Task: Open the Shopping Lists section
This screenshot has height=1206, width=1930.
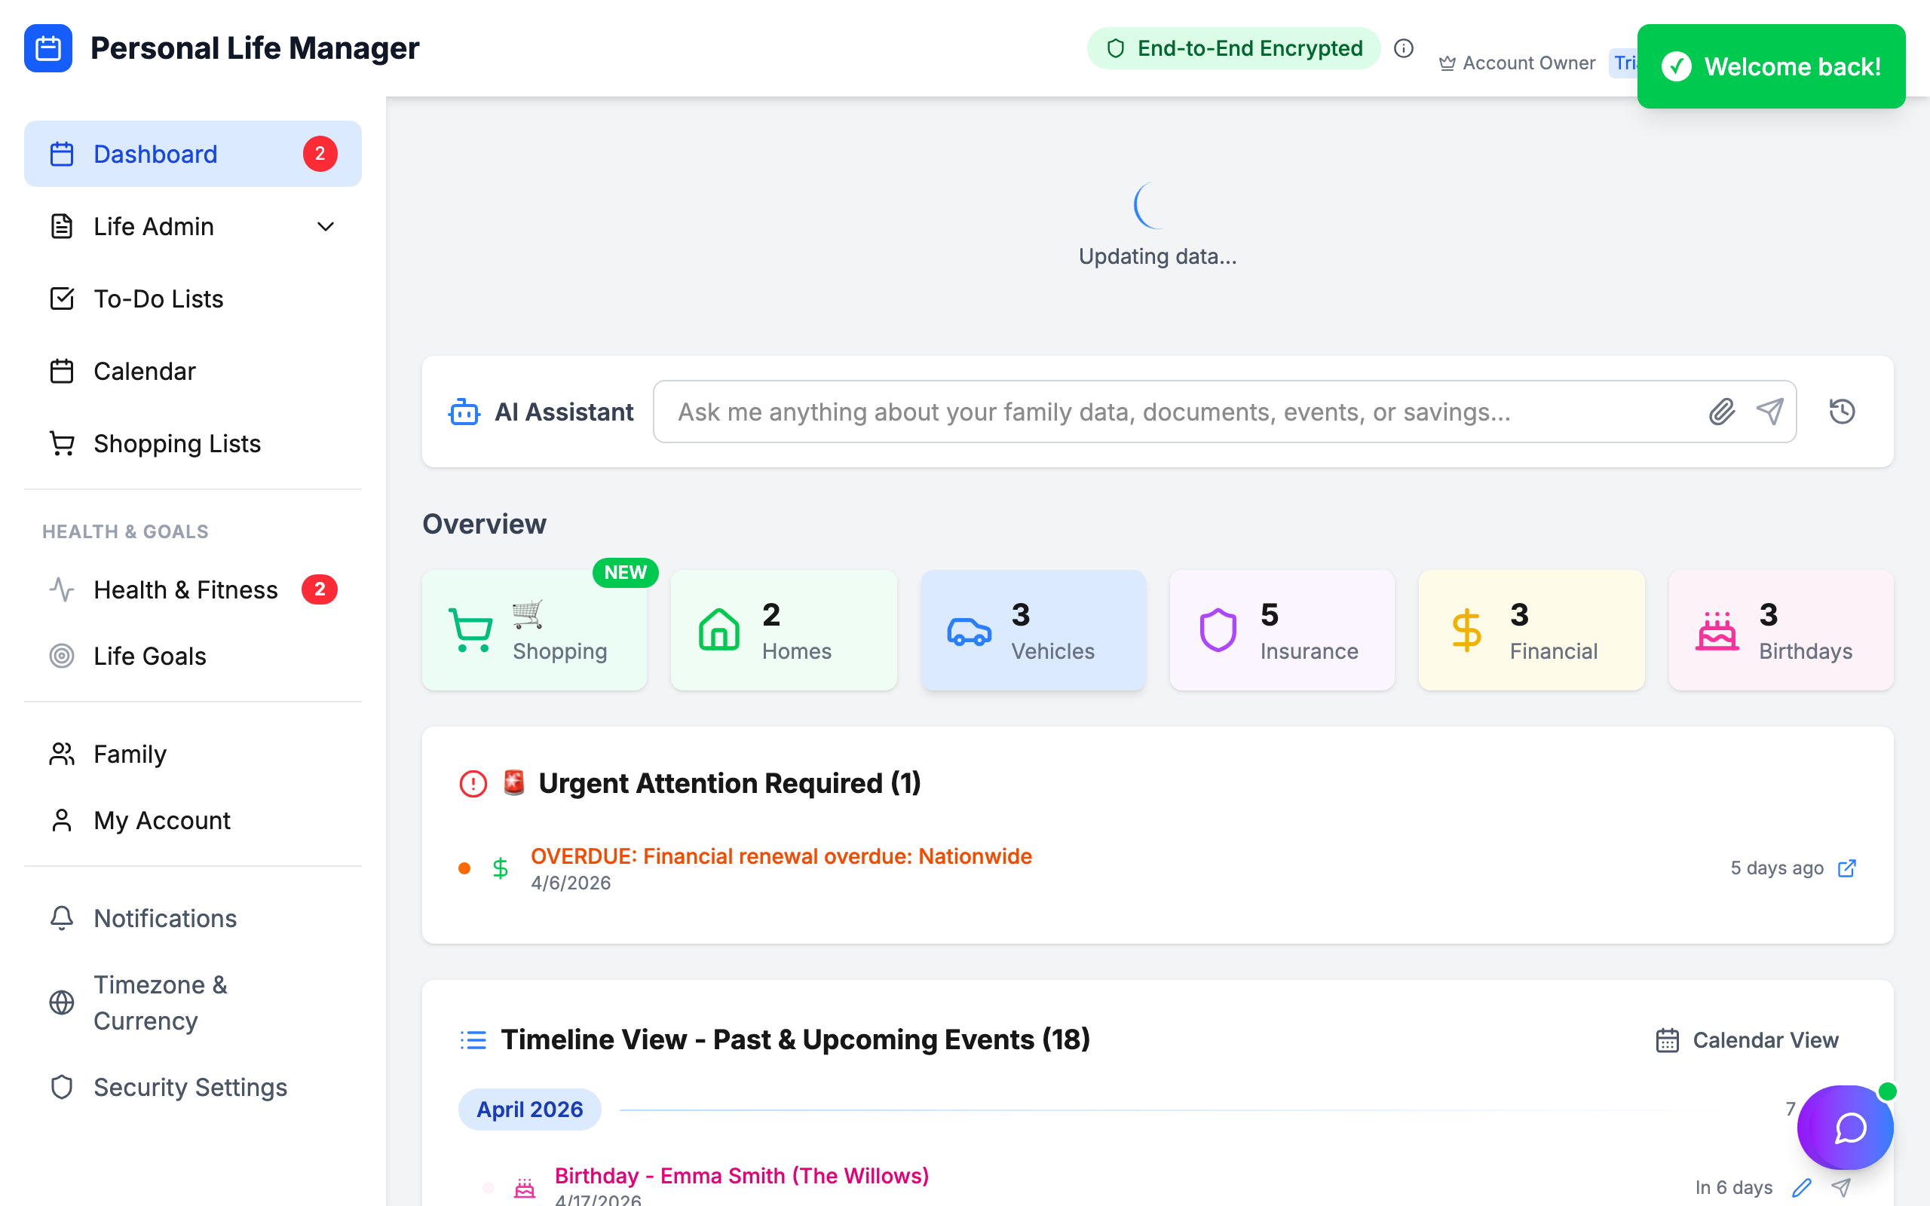Action: click(x=176, y=443)
